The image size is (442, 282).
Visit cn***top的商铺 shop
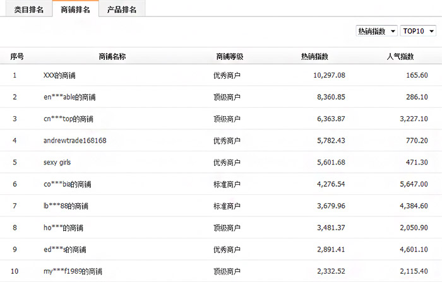point(68,119)
